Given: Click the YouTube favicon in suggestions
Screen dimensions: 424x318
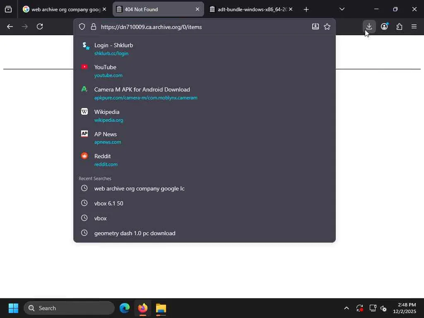Looking at the screenshot, I should point(84,67).
